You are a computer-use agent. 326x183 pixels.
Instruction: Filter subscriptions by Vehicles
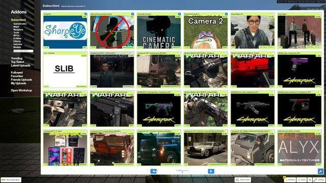pyautogui.click(x=18, y=44)
